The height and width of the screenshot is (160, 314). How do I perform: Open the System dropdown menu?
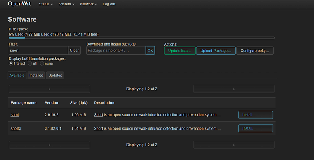(x=66, y=4)
